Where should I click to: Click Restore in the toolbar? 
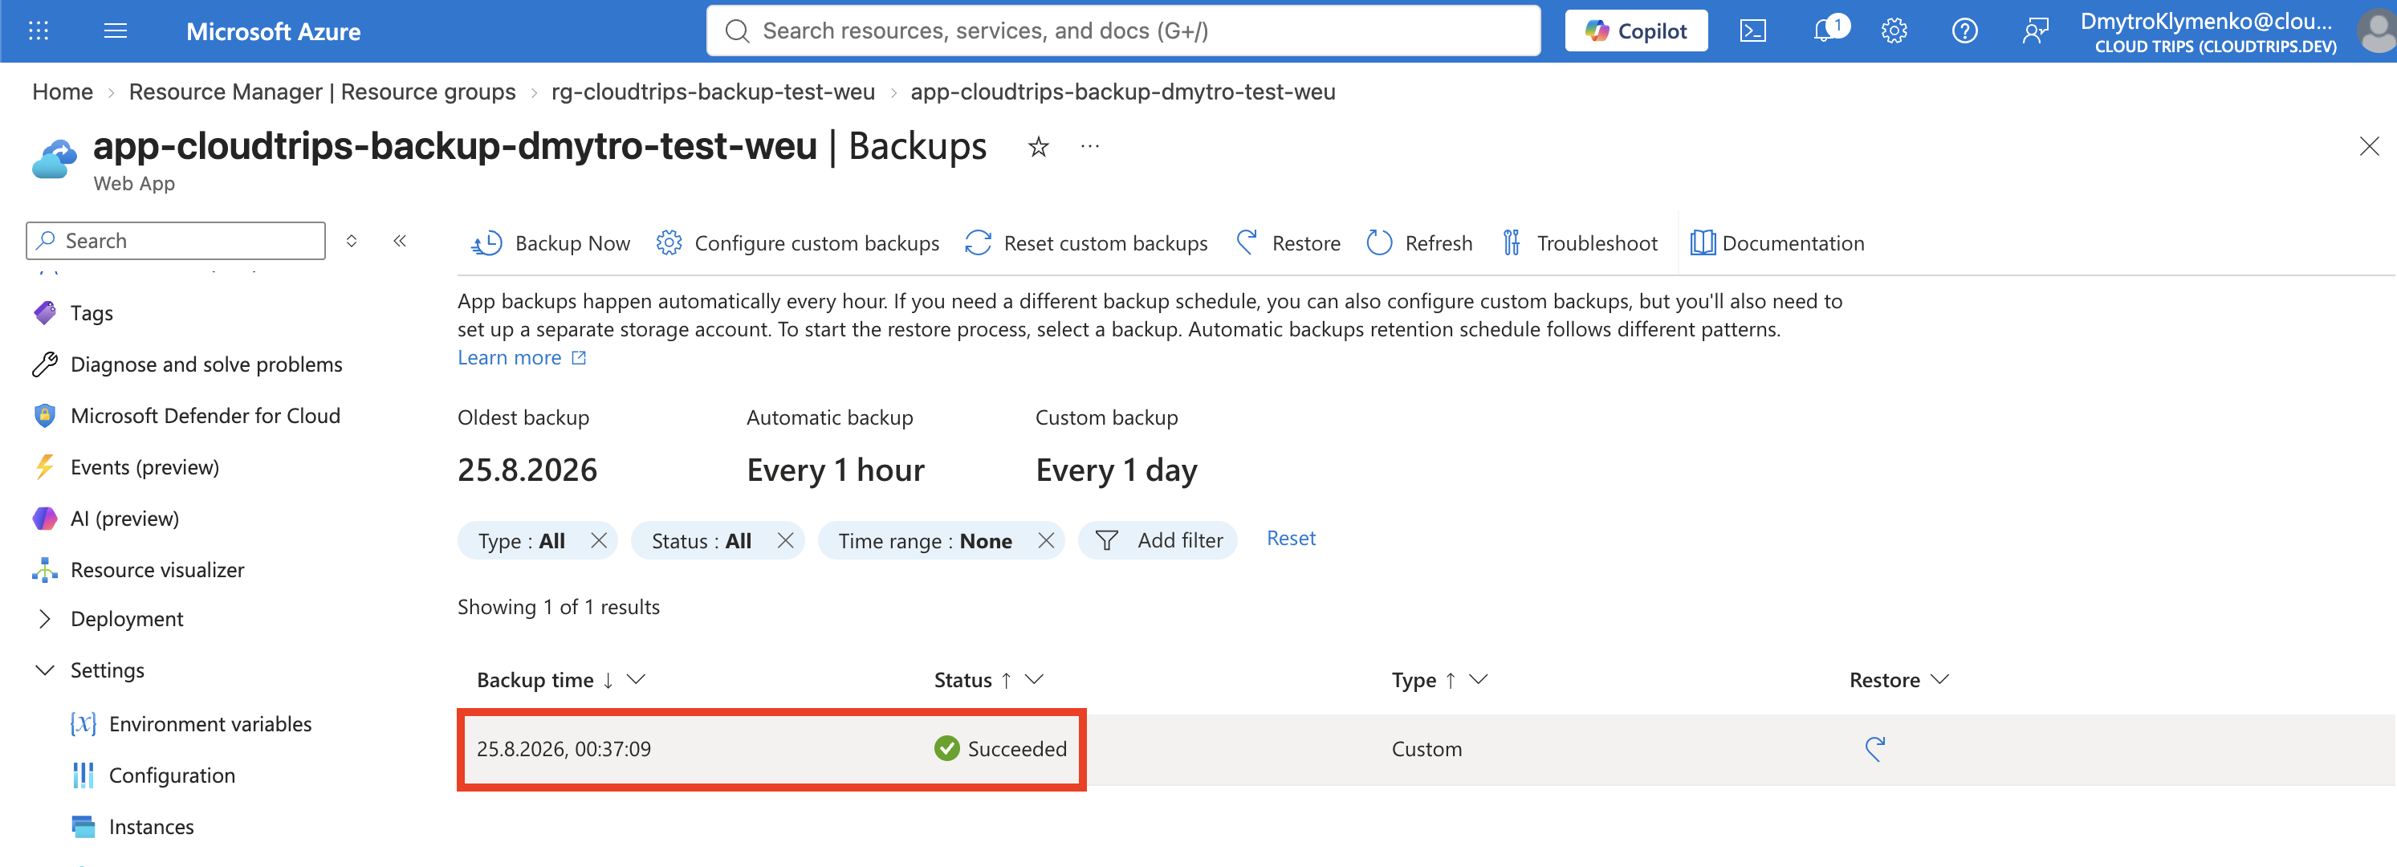click(x=1288, y=242)
